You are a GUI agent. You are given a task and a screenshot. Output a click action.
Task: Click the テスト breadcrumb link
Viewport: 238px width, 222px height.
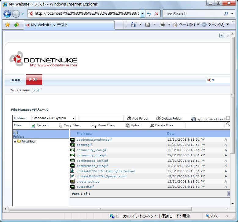point(36,90)
